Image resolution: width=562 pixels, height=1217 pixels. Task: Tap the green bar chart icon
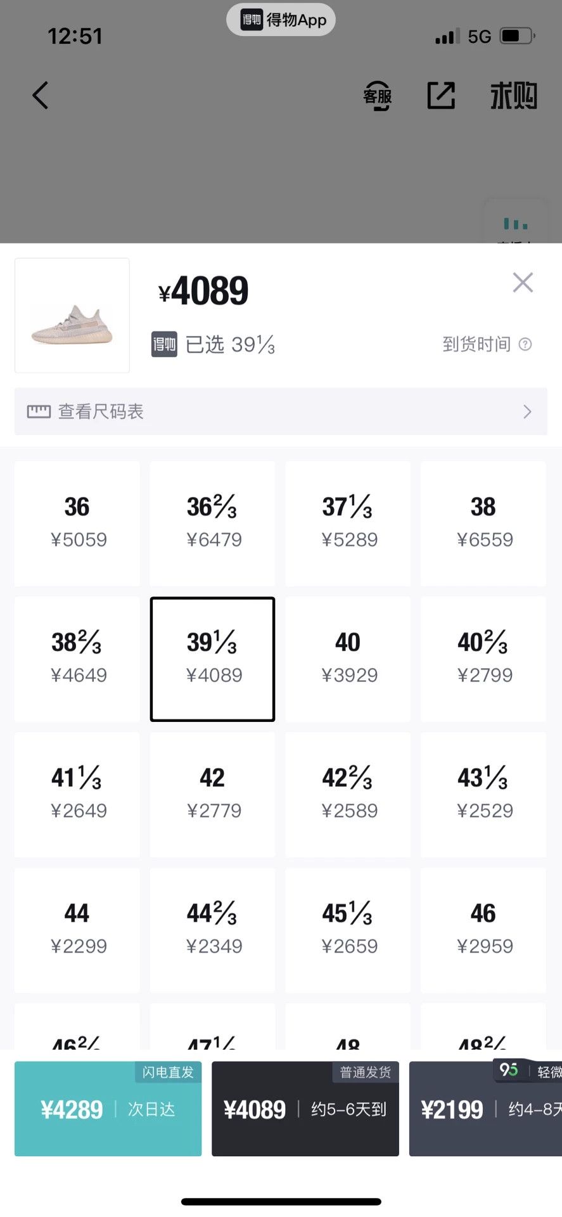tap(516, 223)
